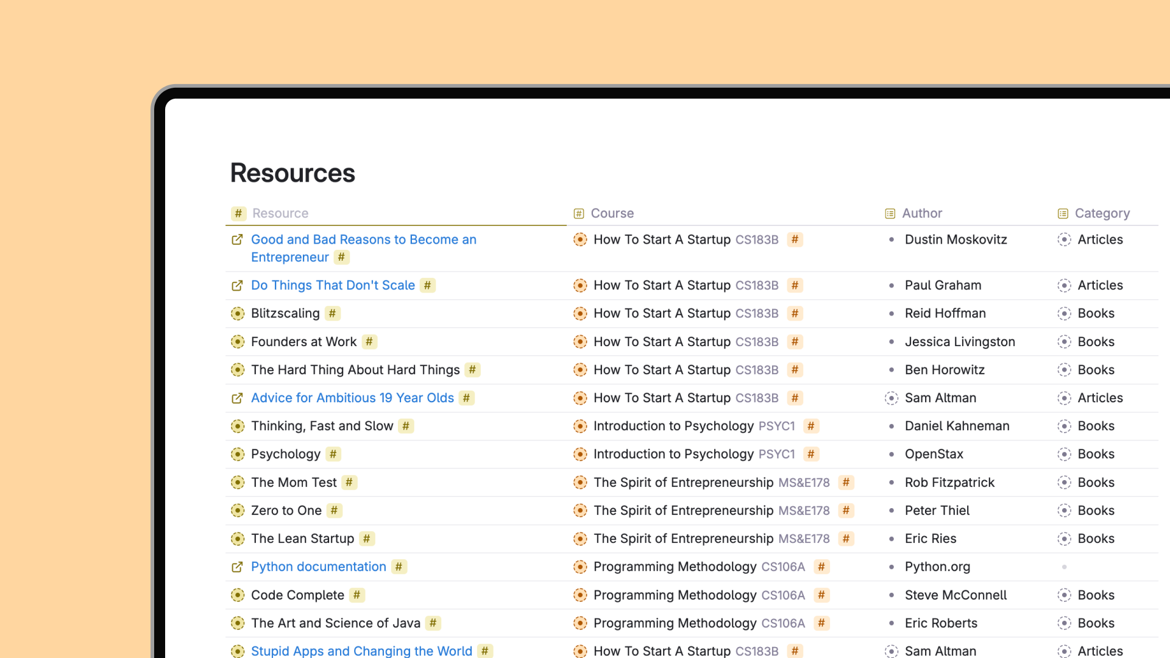Click the category icon in the Dustin Moskovitz row

click(x=1064, y=240)
